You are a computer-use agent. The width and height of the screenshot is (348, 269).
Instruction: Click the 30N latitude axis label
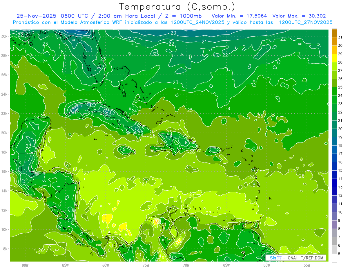[4, 36]
